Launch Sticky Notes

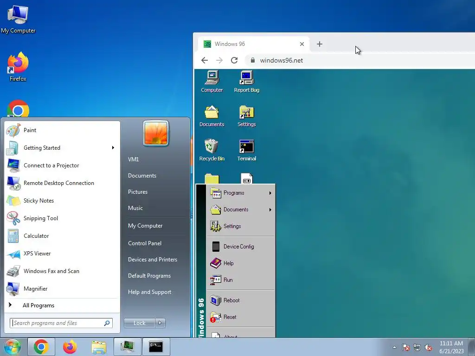(x=62, y=201)
